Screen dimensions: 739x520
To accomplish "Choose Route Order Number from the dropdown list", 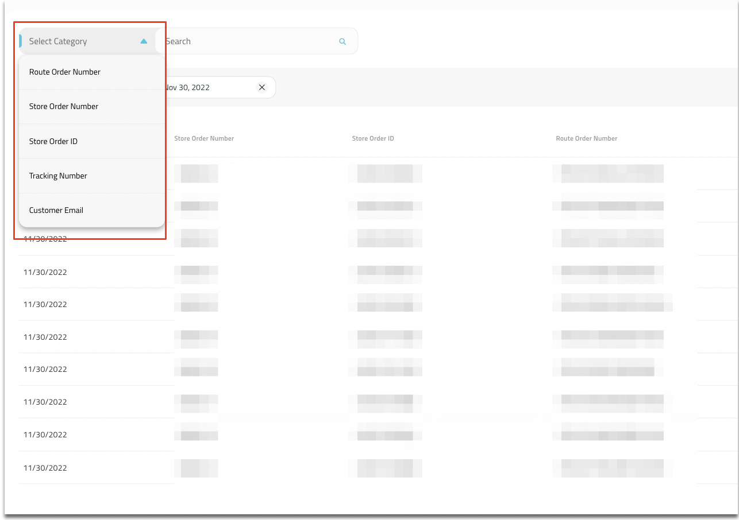I will pyautogui.click(x=65, y=72).
